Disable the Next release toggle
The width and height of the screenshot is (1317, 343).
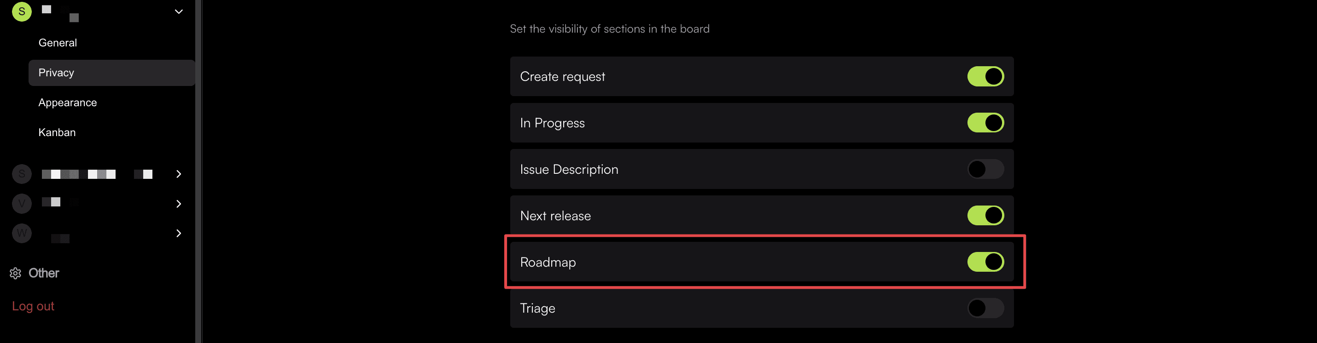pyautogui.click(x=986, y=215)
